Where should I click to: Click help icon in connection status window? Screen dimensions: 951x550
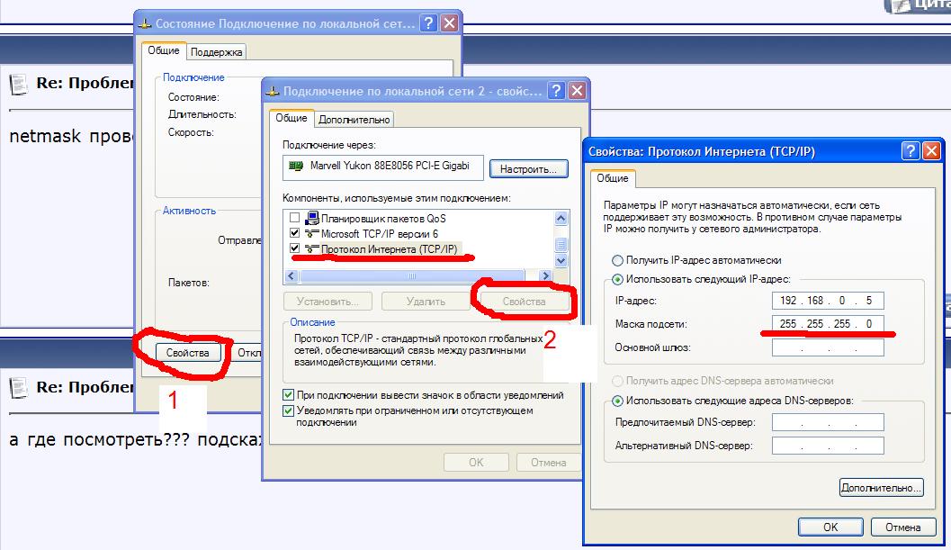click(428, 23)
